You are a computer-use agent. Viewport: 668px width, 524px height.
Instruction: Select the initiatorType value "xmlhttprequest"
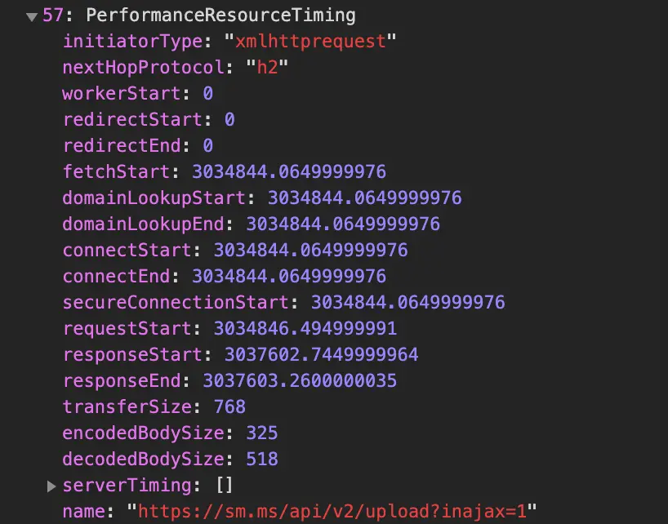(310, 42)
